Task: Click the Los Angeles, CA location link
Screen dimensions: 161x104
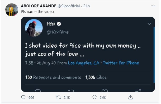Action: (x=84, y=63)
